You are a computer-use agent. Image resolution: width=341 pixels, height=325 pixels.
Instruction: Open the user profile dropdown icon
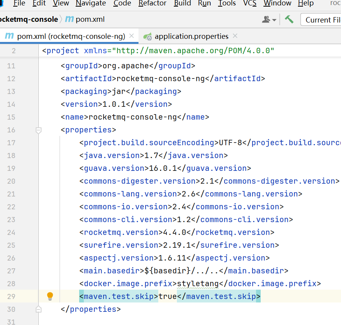click(x=269, y=19)
